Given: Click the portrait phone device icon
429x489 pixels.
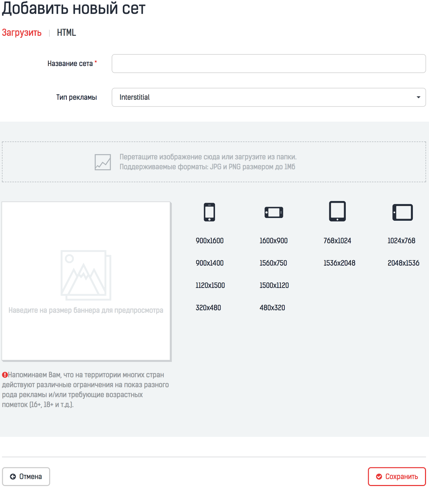Looking at the screenshot, I should (x=209, y=212).
